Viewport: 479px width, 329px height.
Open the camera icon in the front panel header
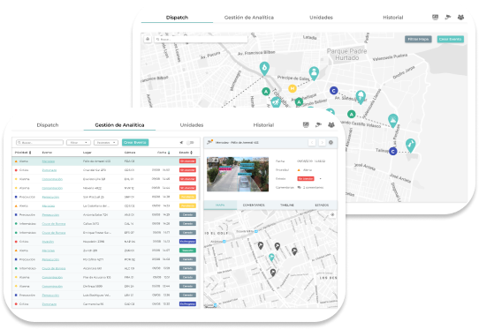coord(319,124)
